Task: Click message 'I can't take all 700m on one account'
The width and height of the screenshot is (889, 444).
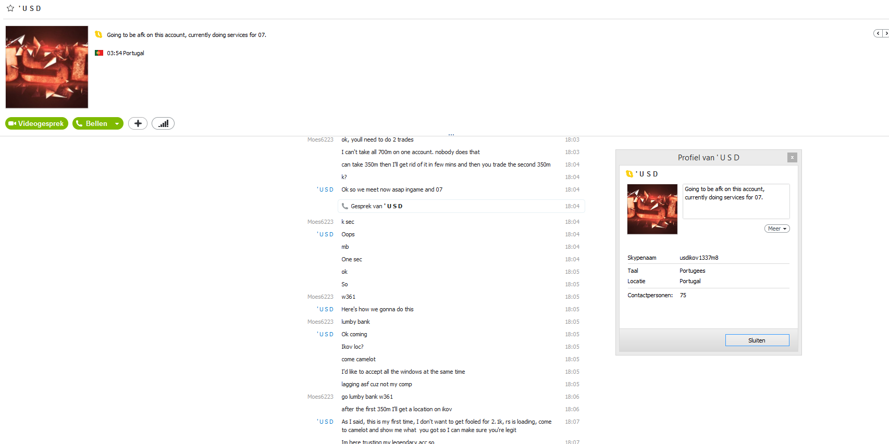Action: 411,152
